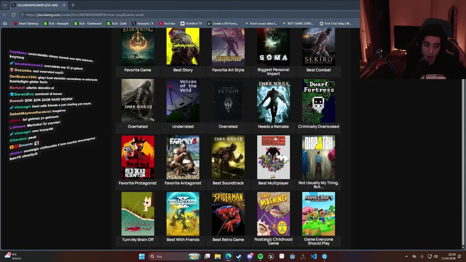466x262 pixels.
Task: Open Discord from the taskbar
Action: pyautogui.click(x=250, y=257)
